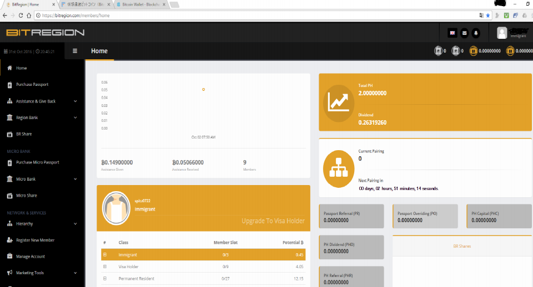The height and width of the screenshot is (287, 533).
Task: Click the Next Pairing countdown text
Action: pos(399,188)
